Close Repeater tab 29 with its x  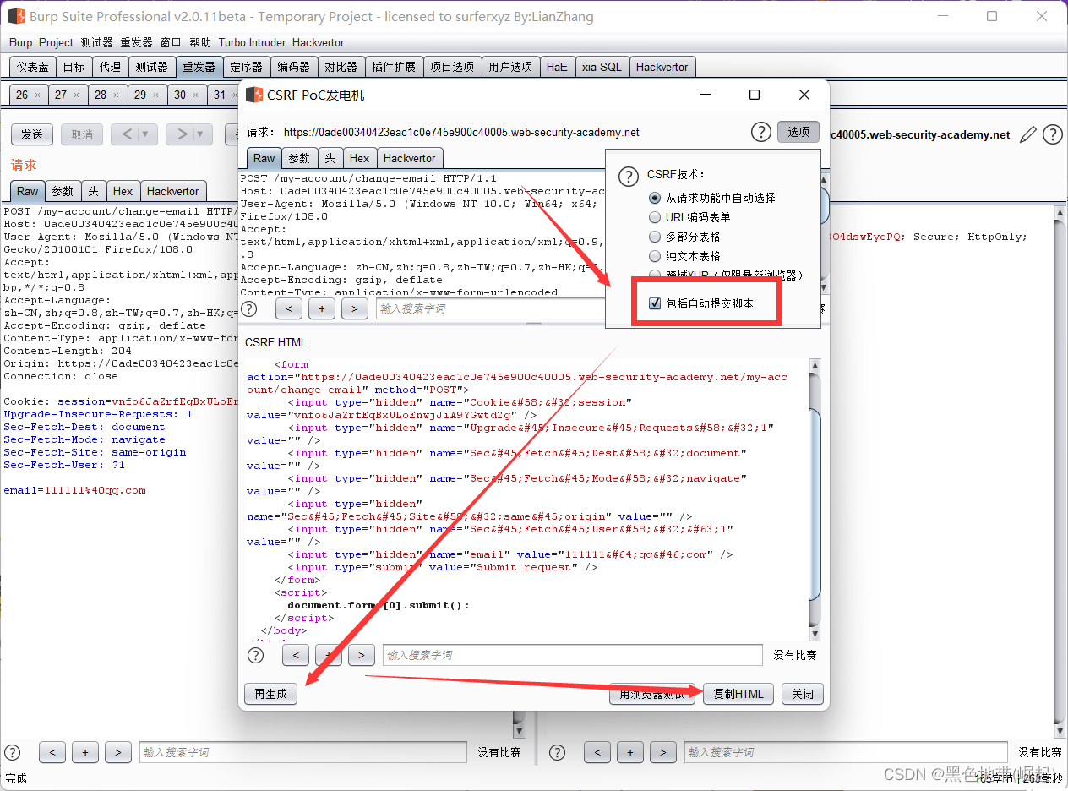tap(156, 95)
